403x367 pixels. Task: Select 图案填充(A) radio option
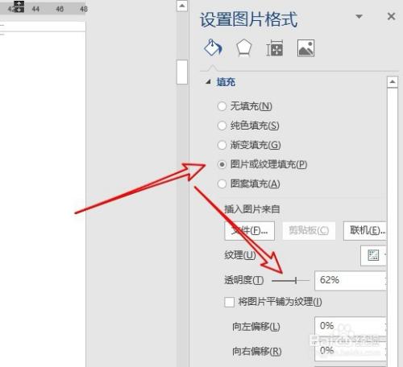[x=222, y=183]
